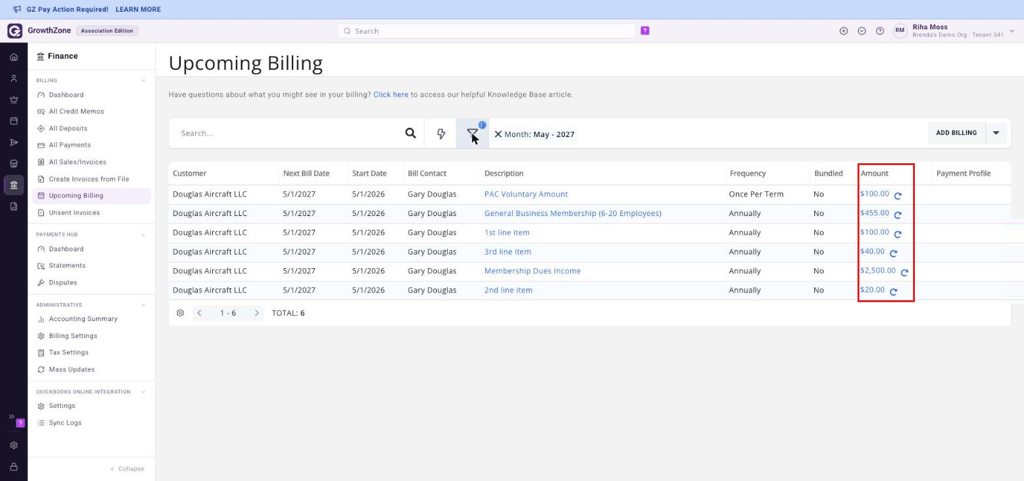Image resolution: width=1024 pixels, height=481 pixels.
Task: Refresh amount for PAC Voluntary Amount row
Action: coord(898,196)
